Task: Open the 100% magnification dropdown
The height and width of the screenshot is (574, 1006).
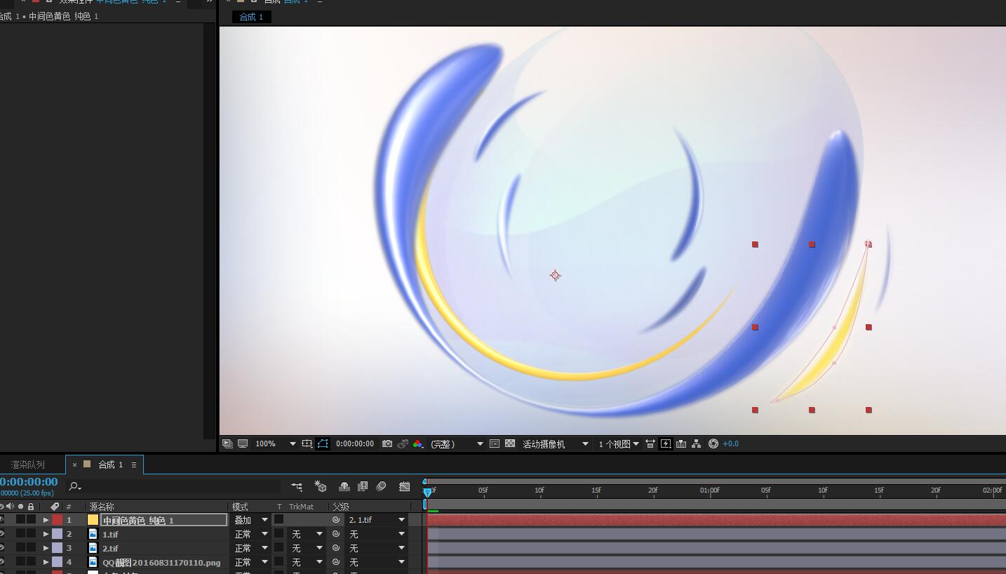Action: [x=275, y=443]
